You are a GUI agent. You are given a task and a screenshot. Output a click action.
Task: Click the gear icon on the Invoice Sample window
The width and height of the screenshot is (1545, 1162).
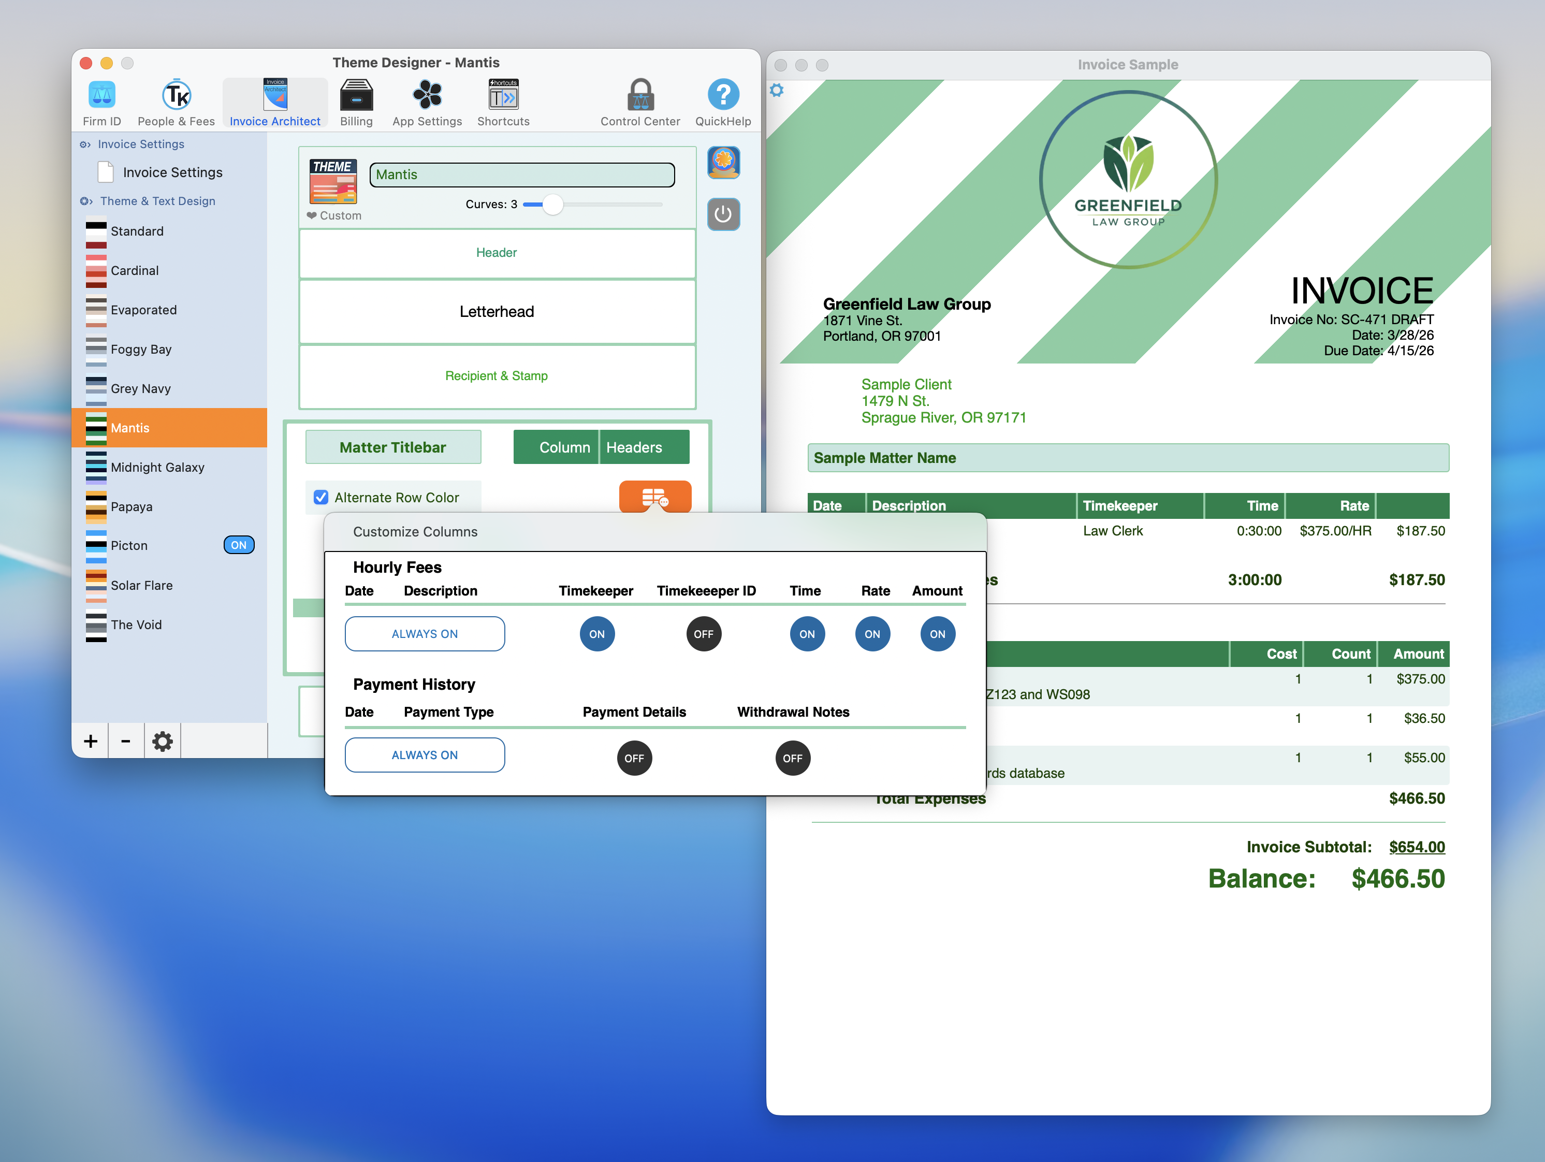point(777,90)
